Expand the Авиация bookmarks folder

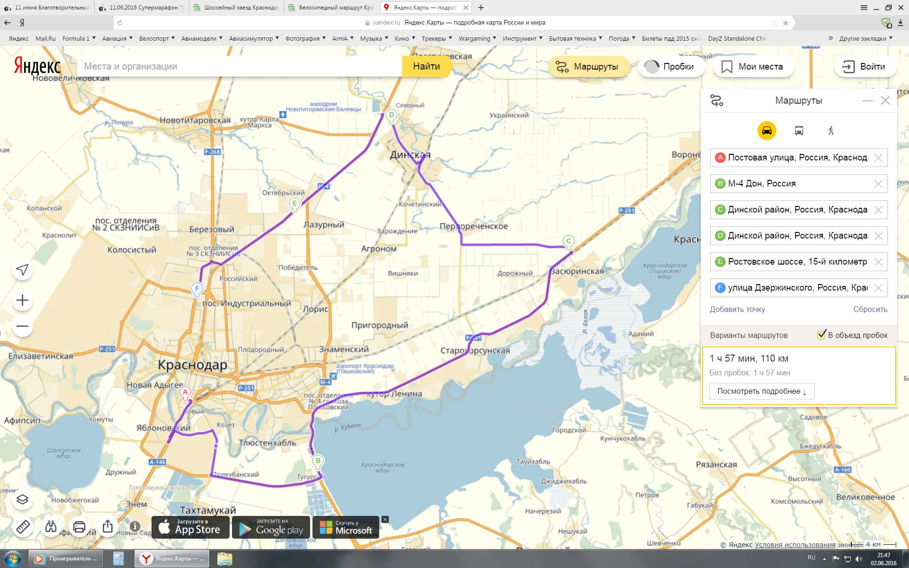pyautogui.click(x=117, y=38)
